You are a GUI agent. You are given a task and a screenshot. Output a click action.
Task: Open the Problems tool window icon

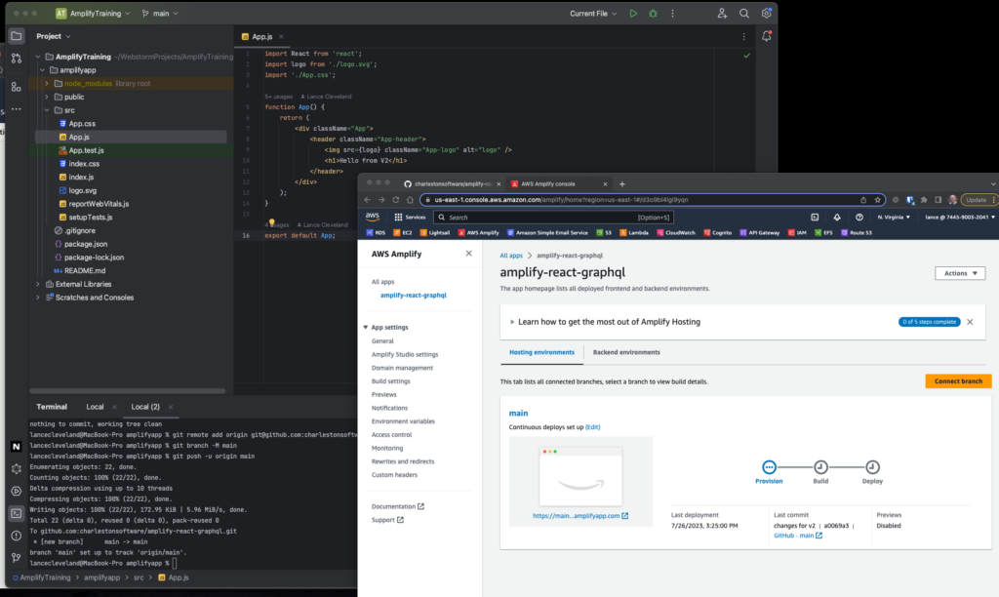[16, 536]
